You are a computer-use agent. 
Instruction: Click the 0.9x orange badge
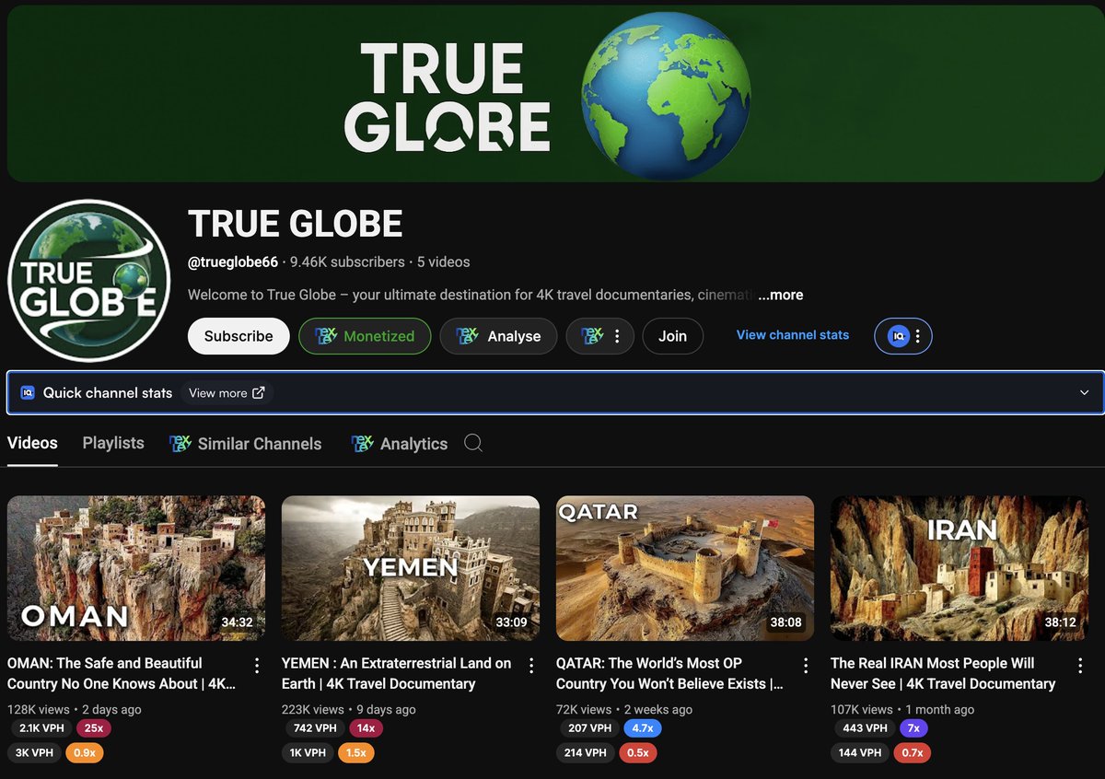click(x=84, y=752)
